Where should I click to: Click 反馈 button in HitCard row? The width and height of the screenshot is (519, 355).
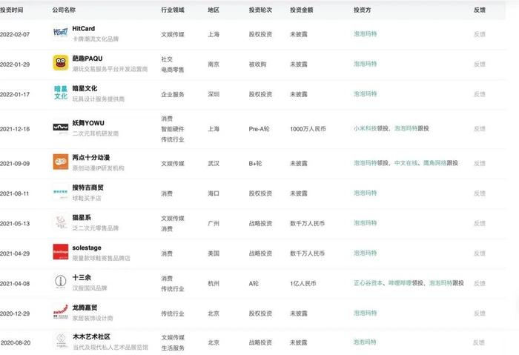coord(479,34)
